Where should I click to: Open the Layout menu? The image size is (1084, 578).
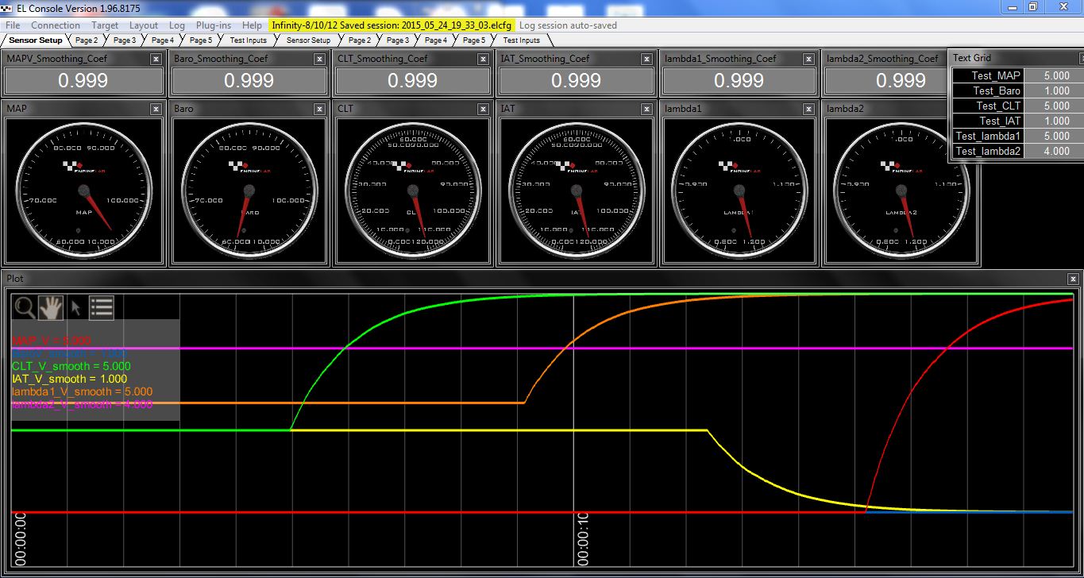tap(144, 25)
